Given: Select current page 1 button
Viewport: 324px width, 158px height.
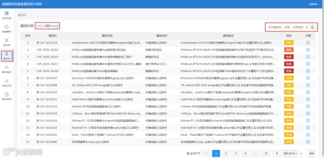Looking at the screenshot, I should (216, 153).
